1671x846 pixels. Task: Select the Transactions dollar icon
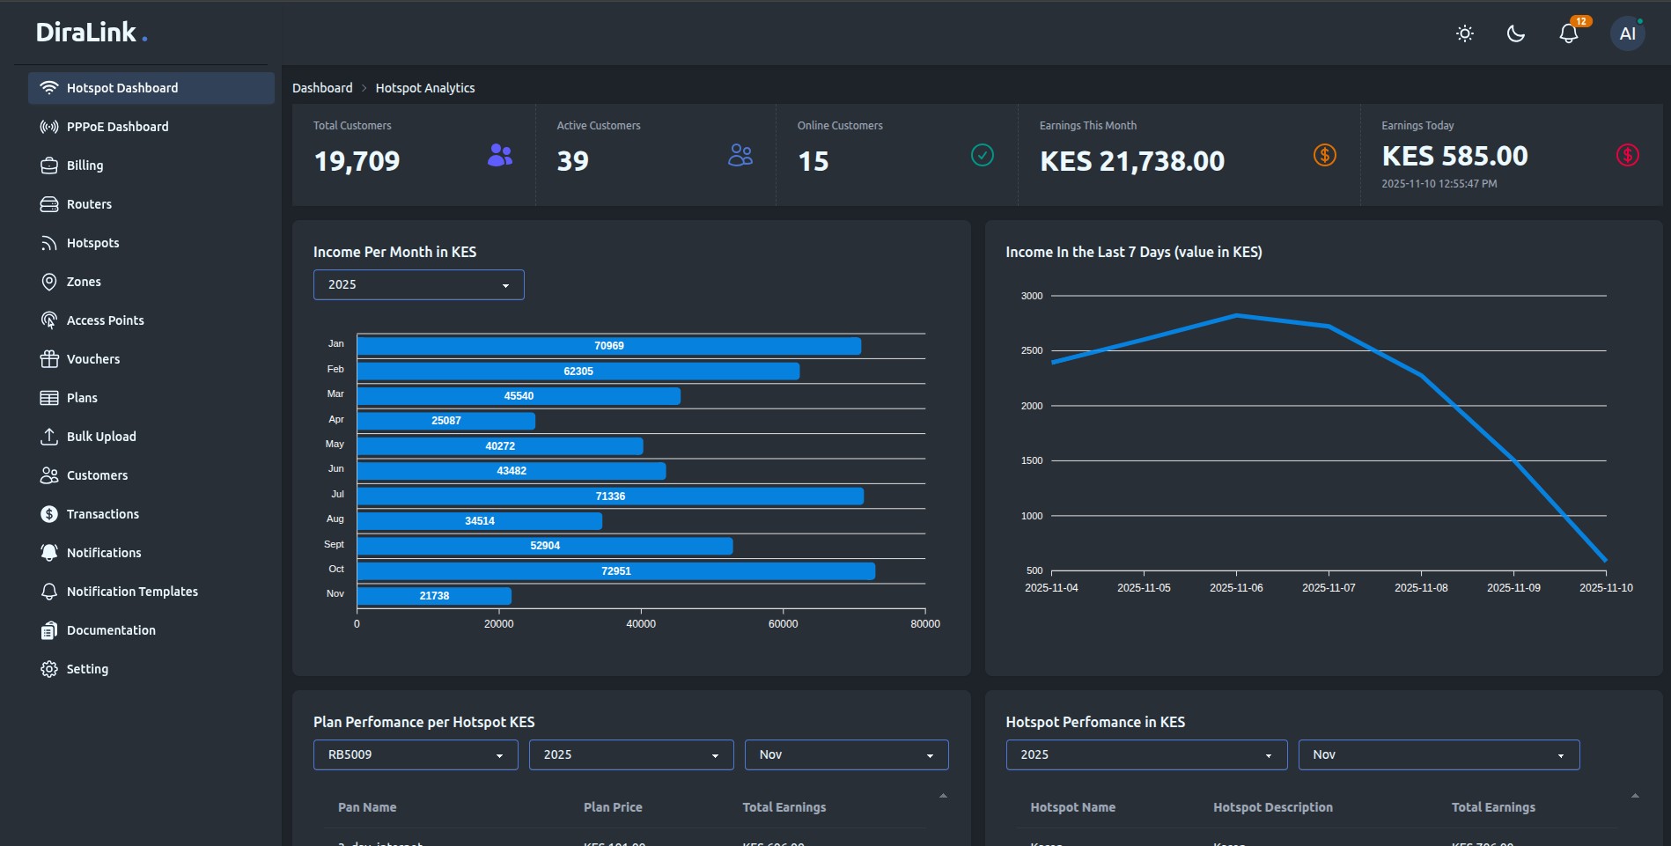point(49,513)
